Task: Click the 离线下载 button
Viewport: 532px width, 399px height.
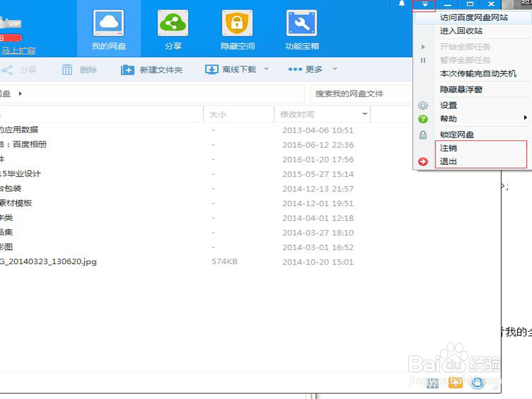Action: tap(231, 70)
